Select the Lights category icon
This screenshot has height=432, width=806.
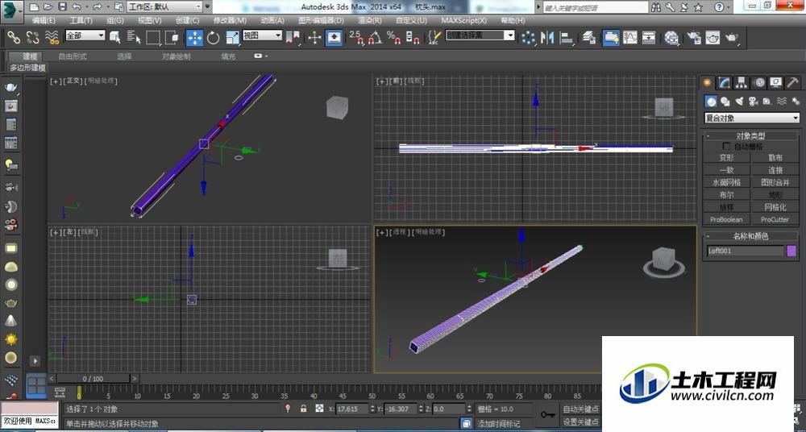[x=739, y=102]
